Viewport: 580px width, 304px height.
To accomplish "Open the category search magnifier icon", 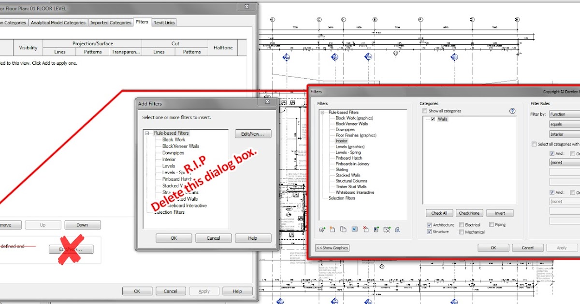I will (x=398, y=230).
